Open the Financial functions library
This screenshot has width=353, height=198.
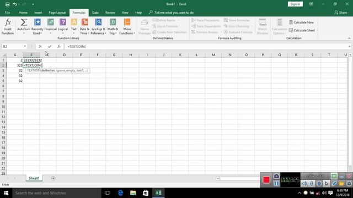point(50,26)
